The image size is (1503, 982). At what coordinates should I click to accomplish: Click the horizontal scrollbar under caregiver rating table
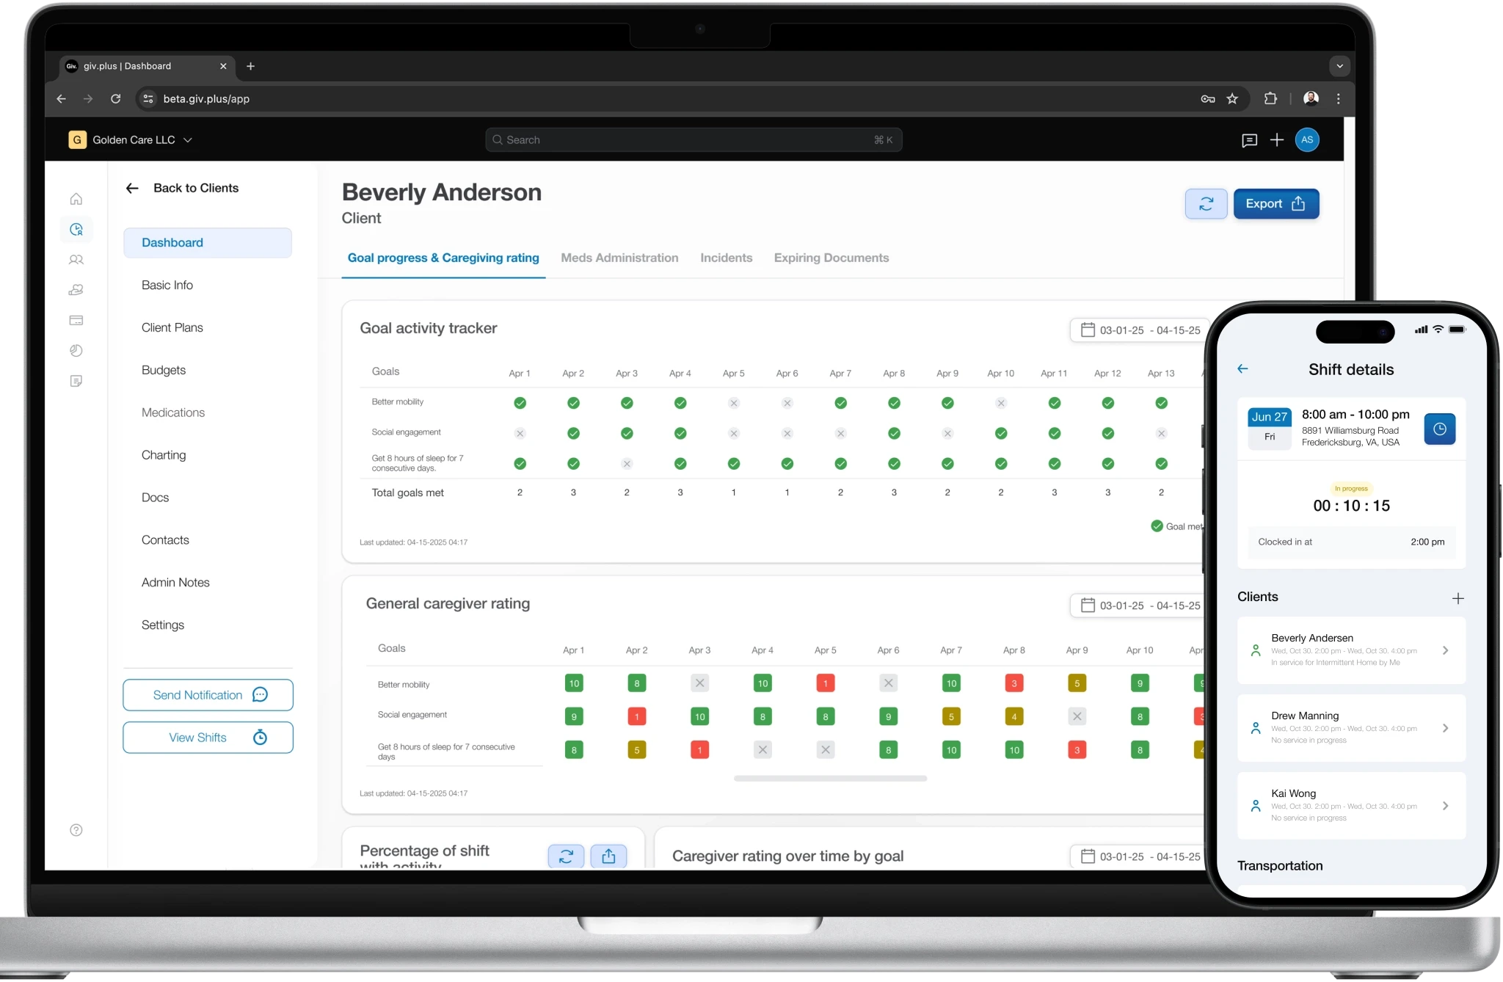click(x=830, y=779)
